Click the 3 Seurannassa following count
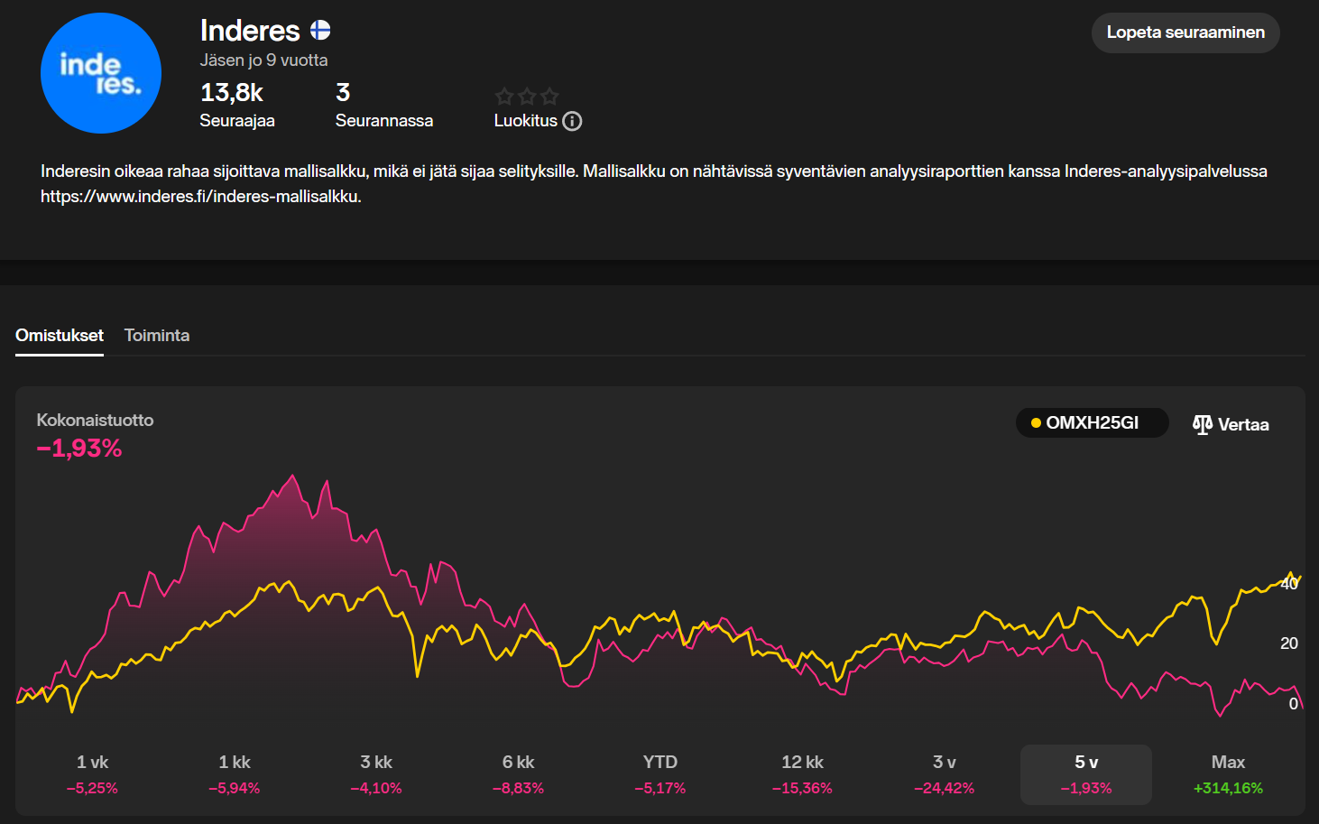1319x824 pixels. tap(384, 106)
